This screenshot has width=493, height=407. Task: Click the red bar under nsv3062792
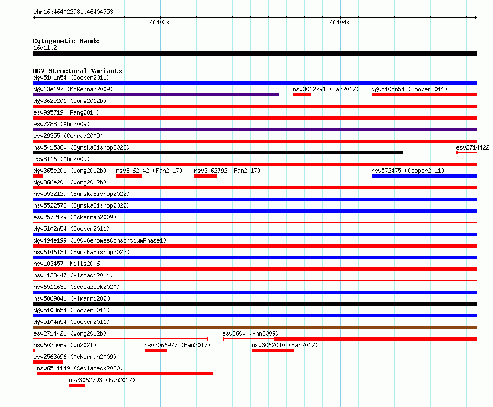[x=206, y=176]
